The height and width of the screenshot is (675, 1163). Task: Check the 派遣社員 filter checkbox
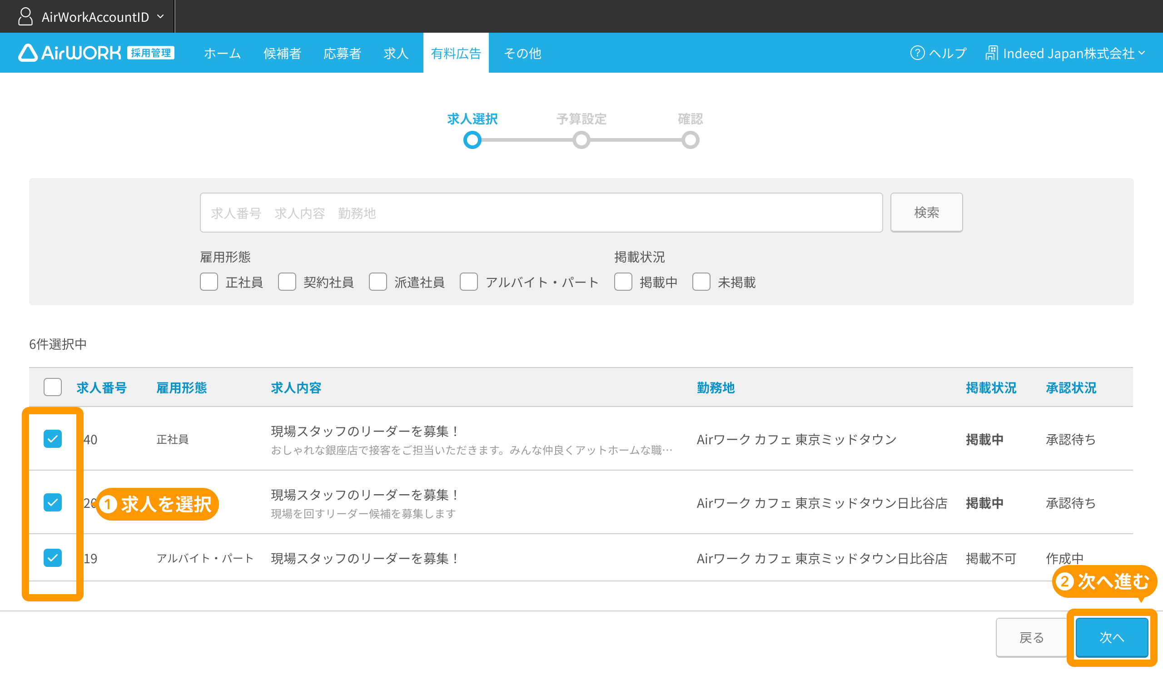(378, 282)
